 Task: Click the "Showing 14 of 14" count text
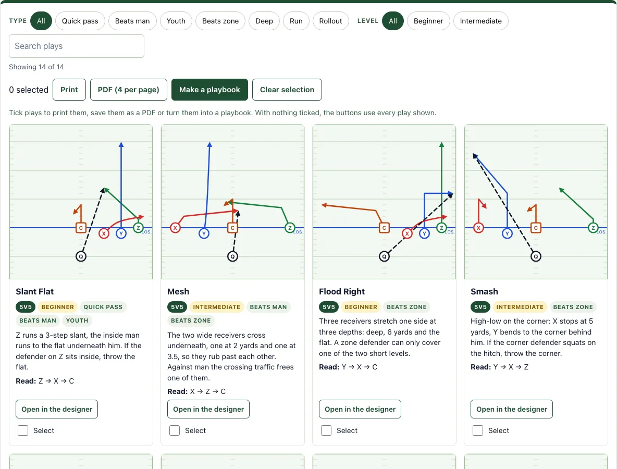point(36,67)
